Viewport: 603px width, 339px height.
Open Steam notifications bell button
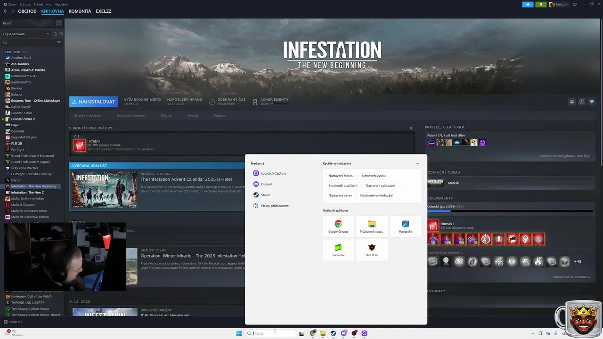[541, 4]
